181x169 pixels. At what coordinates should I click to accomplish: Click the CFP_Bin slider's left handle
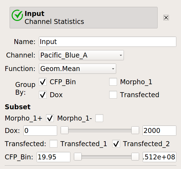click(x=78, y=157)
